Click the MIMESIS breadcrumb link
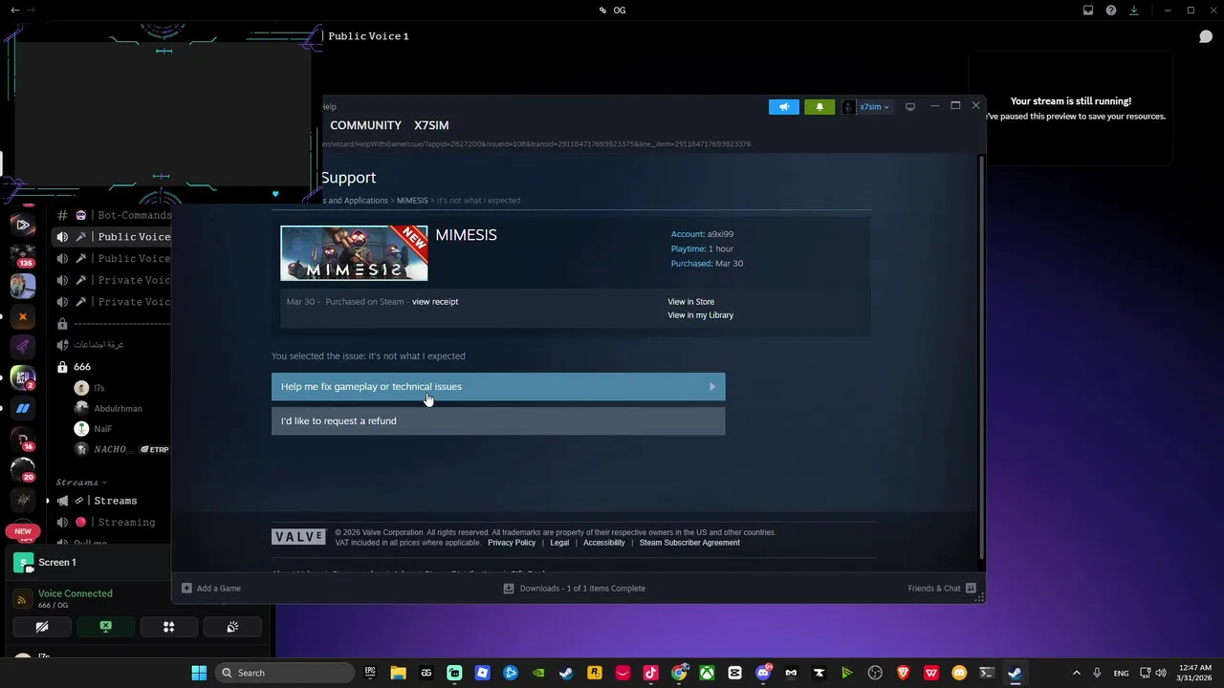 click(412, 201)
